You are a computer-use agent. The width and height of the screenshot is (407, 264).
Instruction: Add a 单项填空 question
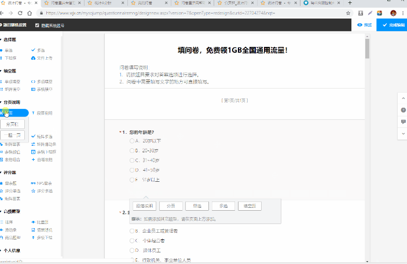[10, 82]
